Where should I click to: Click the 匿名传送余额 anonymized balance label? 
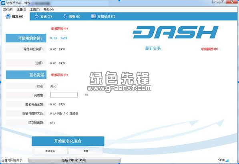[26, 104]
